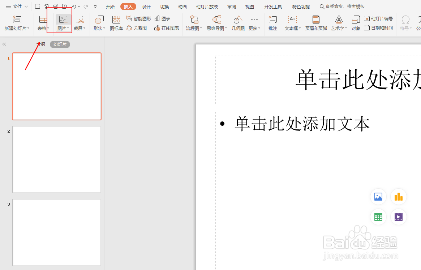Click the Text Box (文本框) icon
The image size is (421, 270).
click(292, 20)
